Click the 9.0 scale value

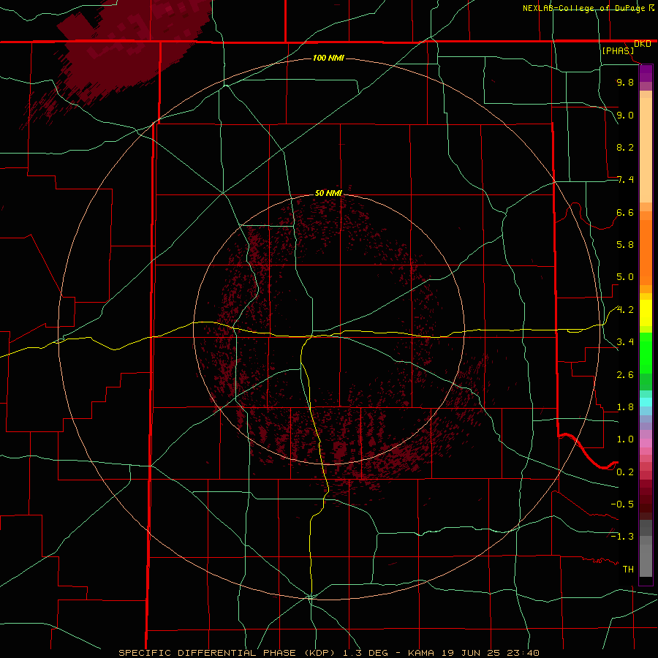tap(625, 115)
